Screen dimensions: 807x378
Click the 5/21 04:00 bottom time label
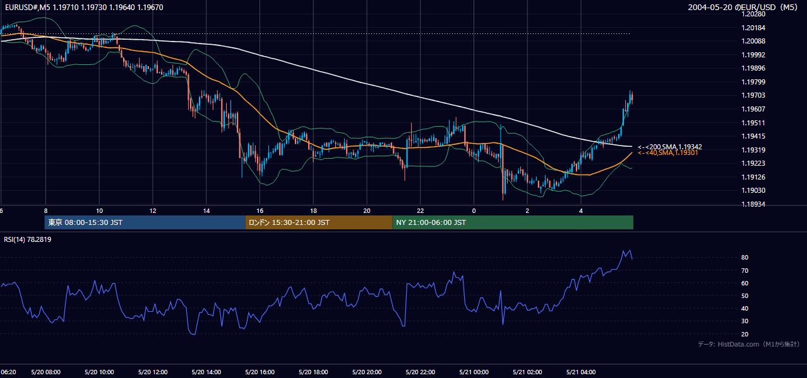coord(581,372)
